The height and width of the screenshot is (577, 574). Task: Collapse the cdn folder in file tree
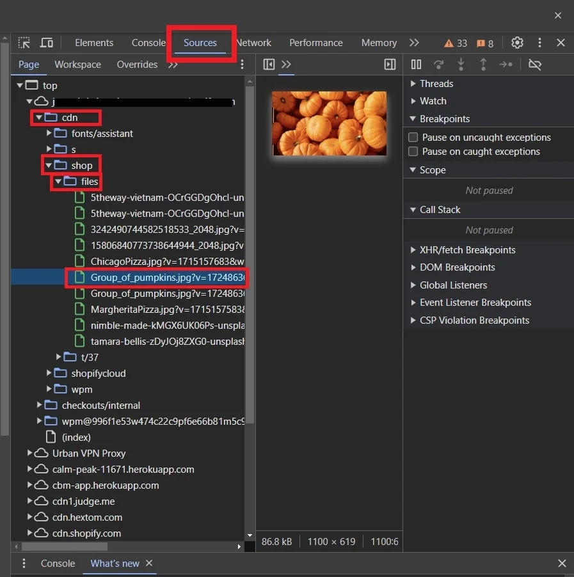pos(39,118)
